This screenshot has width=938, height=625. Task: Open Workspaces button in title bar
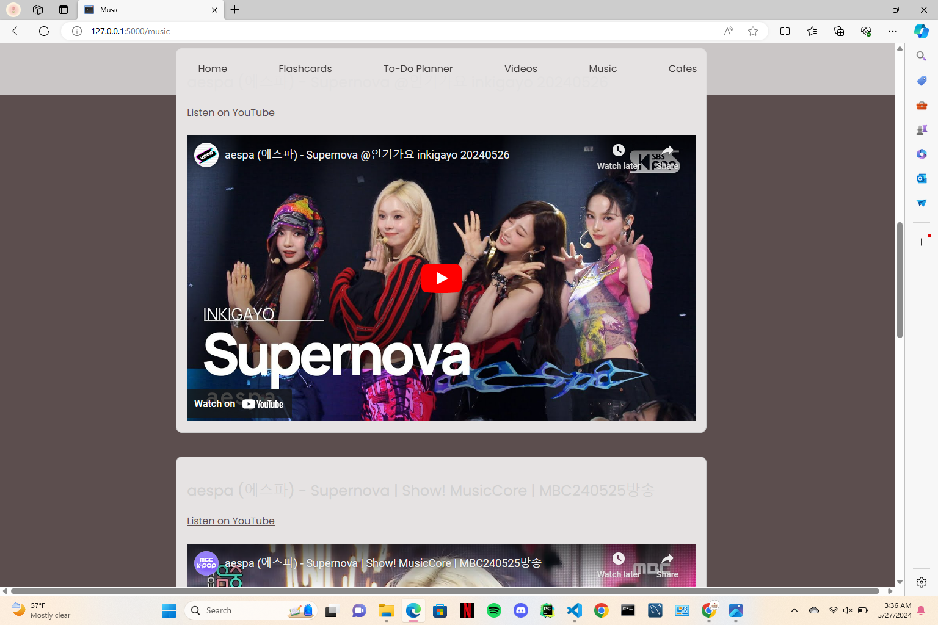point(38,10)
